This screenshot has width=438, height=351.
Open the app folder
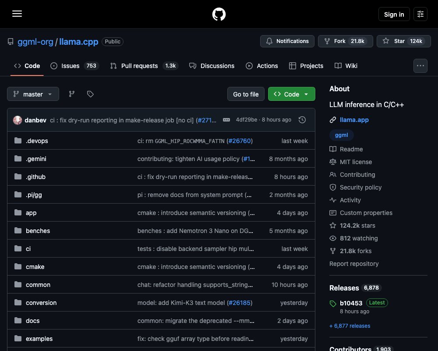click(31, 213)
